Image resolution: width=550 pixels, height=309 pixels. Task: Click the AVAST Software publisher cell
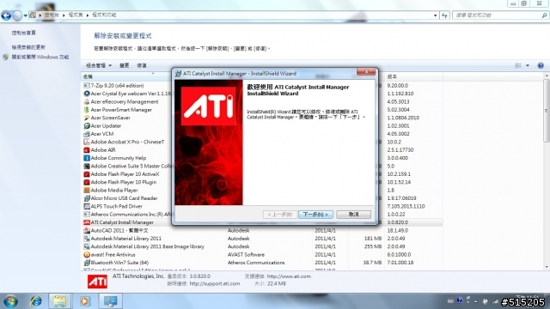tap(247, 255)
